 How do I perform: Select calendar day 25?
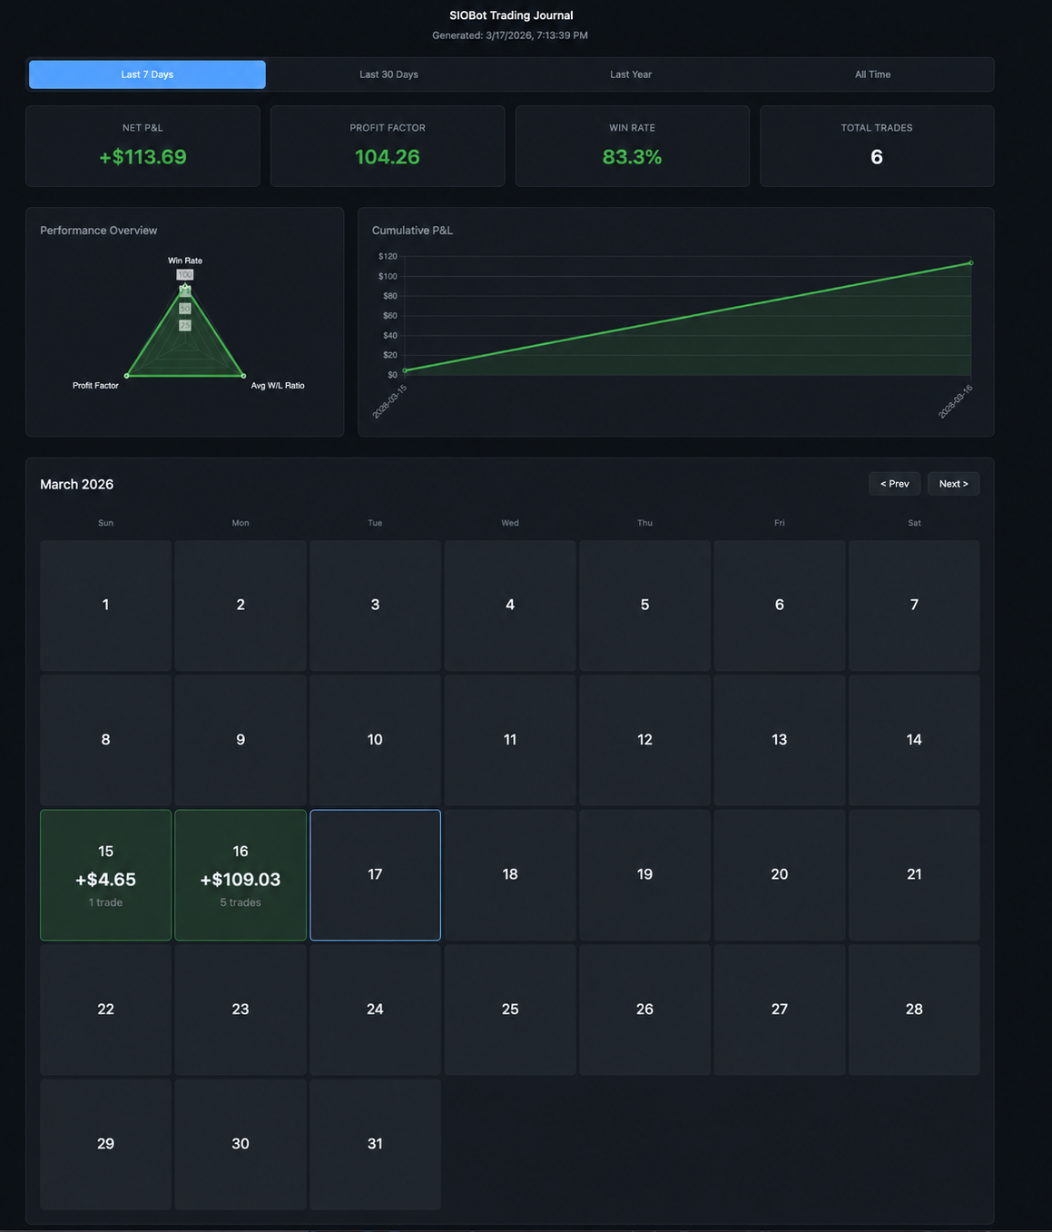tap(510, 1010)
